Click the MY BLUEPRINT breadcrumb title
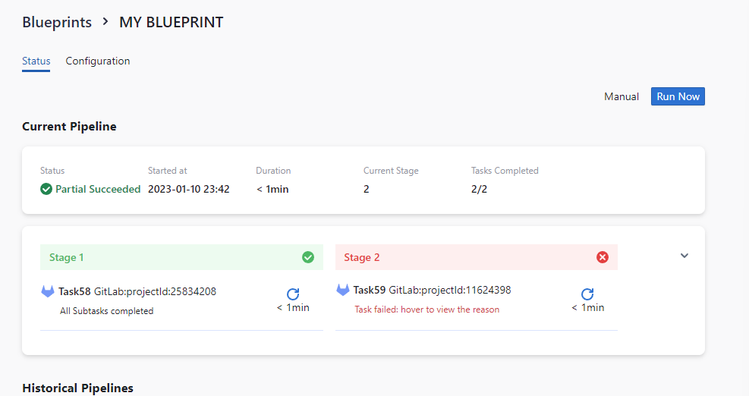The width and height of the screenshot is (749, 396). click(171, 23)
